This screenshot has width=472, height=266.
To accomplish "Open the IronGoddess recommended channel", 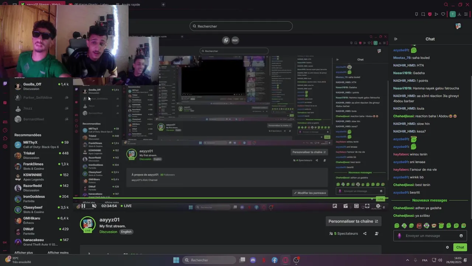I will (41, 199).
